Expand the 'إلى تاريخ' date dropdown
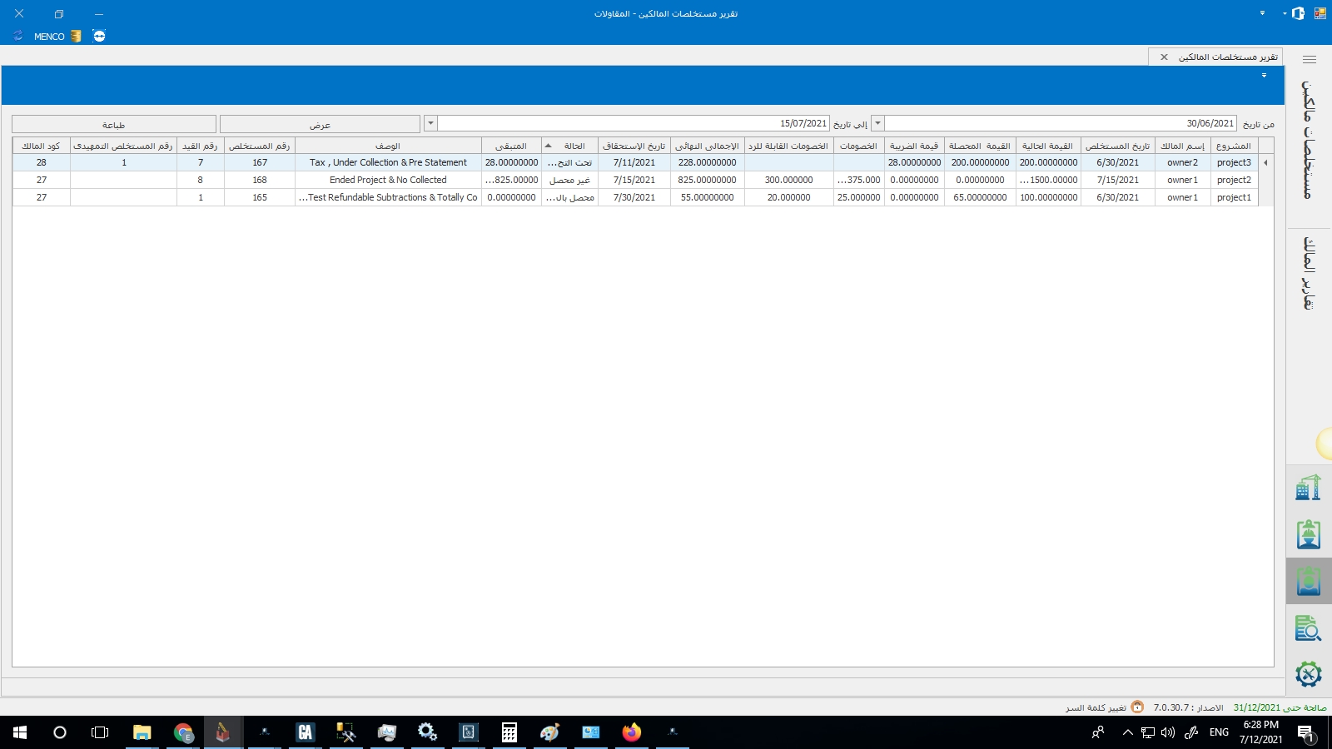The image size is (1332, 749). click(430, 123)
